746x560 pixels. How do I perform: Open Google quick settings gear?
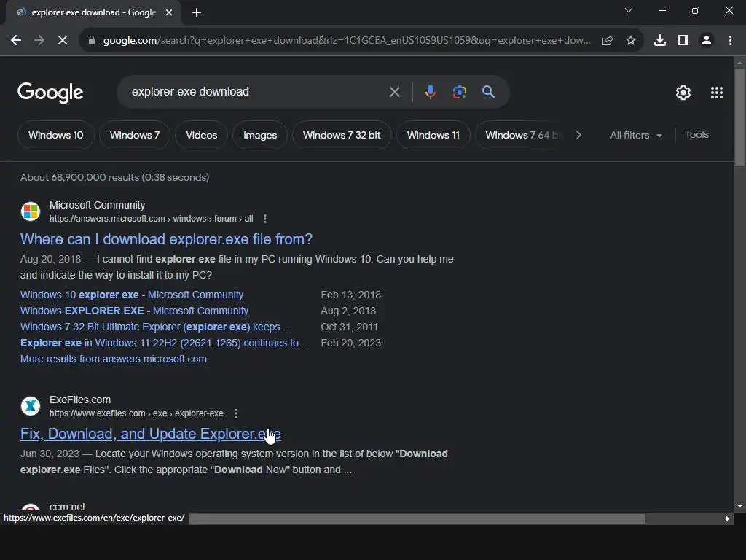[x=683, y=93]
